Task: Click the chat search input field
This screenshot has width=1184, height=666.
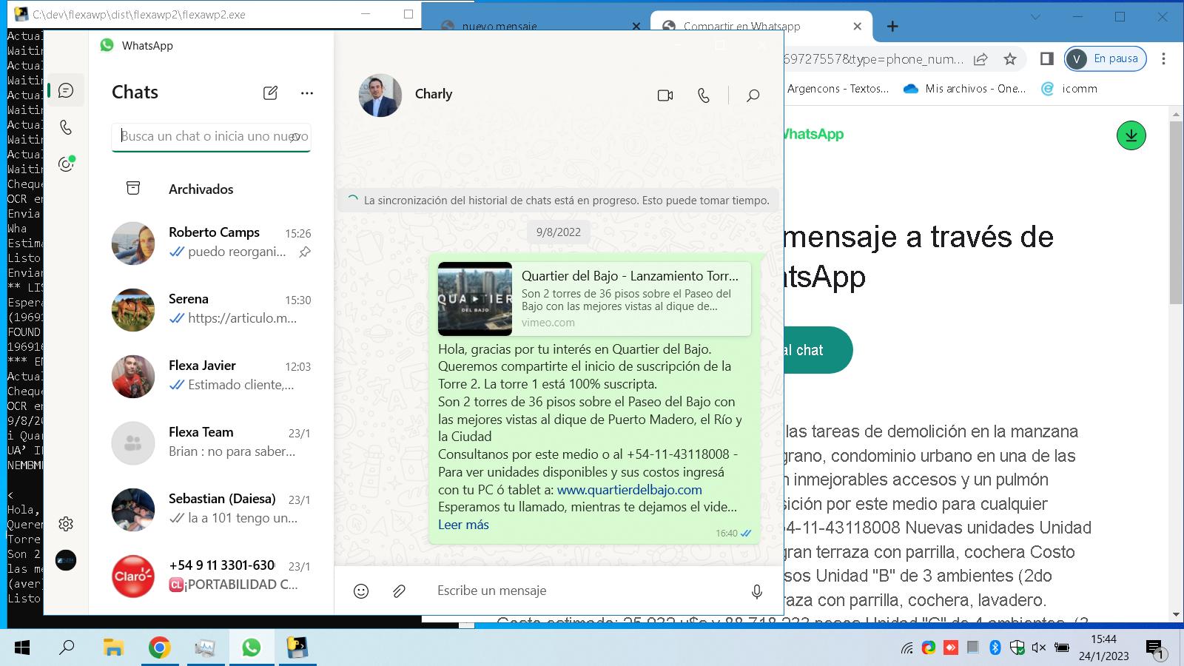Action: pyautogui.click(x=211, y=136)
